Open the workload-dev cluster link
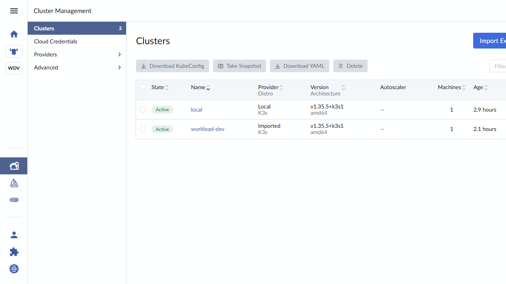506x284 pixels. point(208,129)
